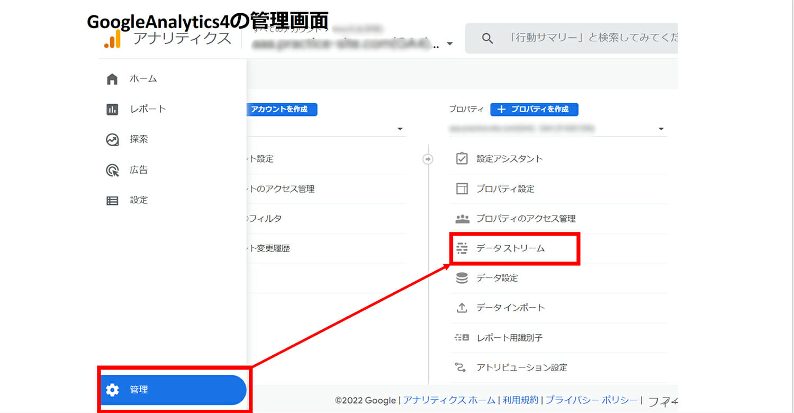Open アトリビューション設定 menu item

[x=521, y=367]
